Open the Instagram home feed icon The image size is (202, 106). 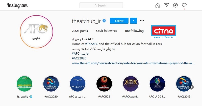[158, 5]
